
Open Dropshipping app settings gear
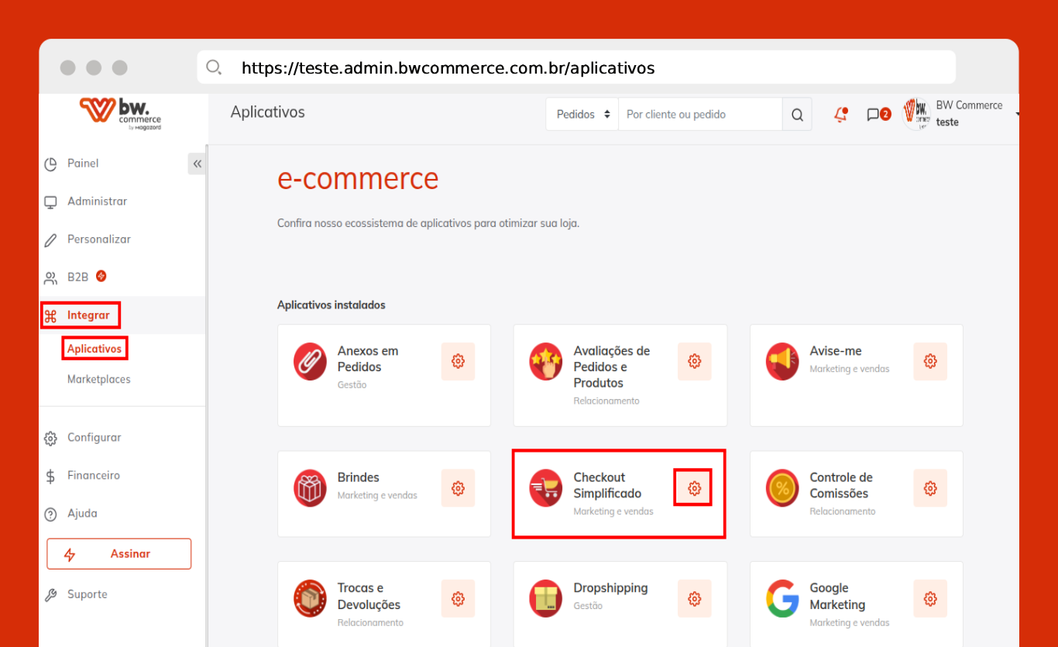694,599
